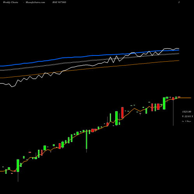Click the number 1 at the top right corner
This screenshot has width=194, height=194.
click(x=179, y=2)
